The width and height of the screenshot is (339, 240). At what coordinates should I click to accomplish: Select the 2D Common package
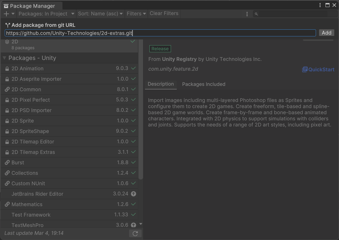[x=69, y=89]
